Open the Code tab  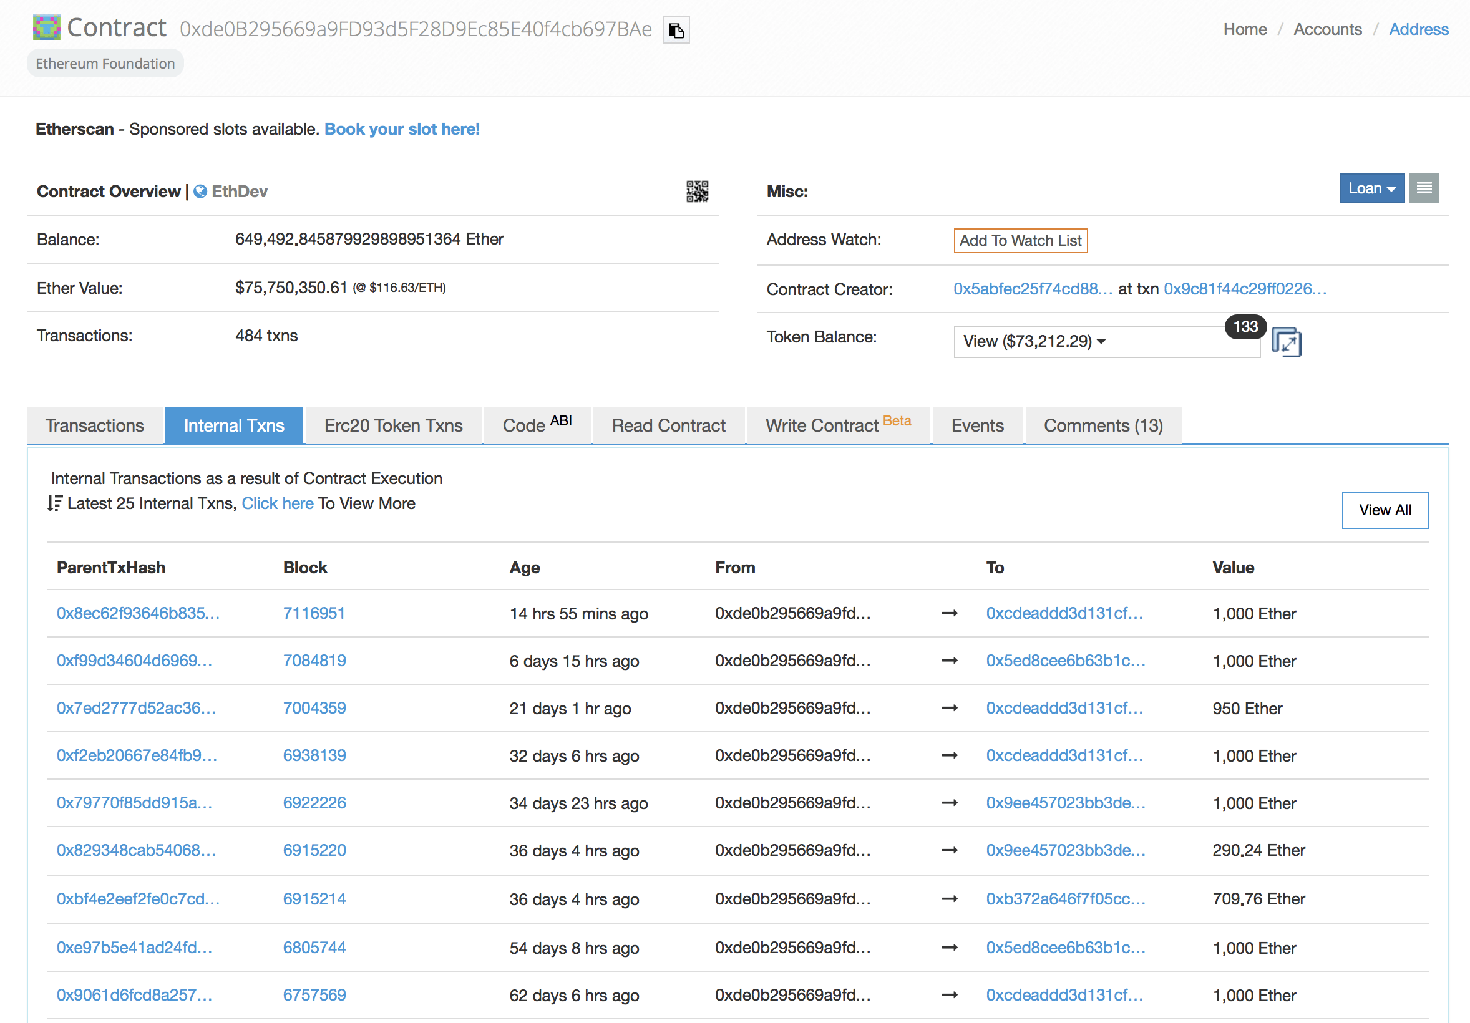point(537,425)
